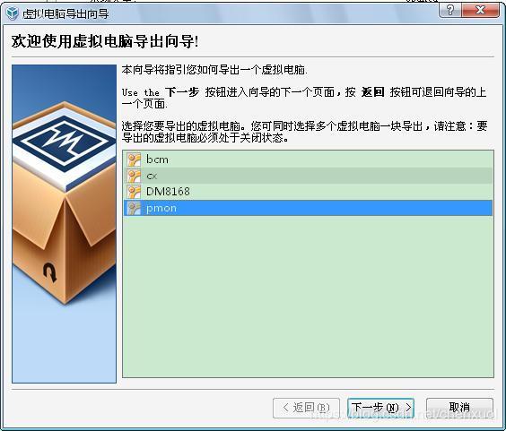Select the DM8168 entry in list
Viewport: 506px width, 431px height.
coord(309,192)
